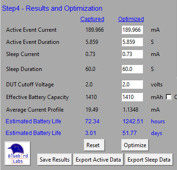Click the Reset button
This screenshot has height=170, width=177.
94,145
